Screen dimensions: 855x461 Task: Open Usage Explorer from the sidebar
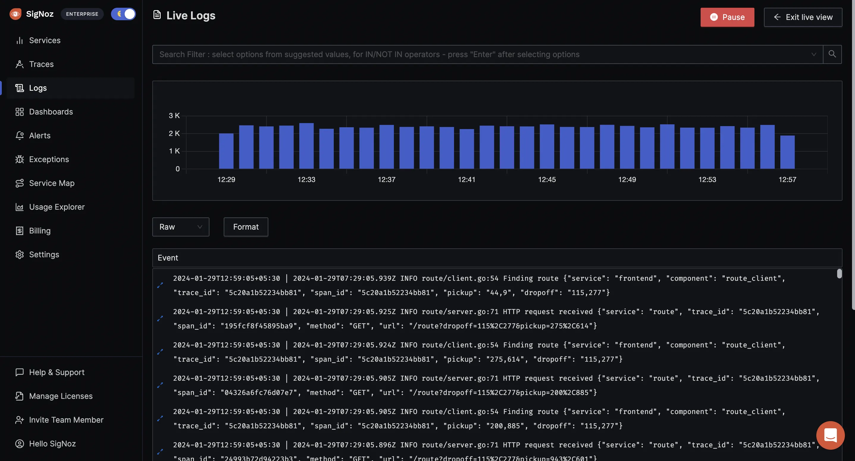[57, 207]
